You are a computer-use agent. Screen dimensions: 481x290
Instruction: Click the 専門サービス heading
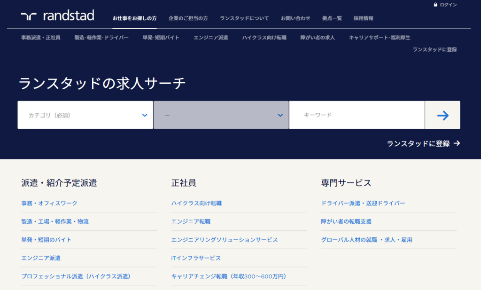pos(346,183)
